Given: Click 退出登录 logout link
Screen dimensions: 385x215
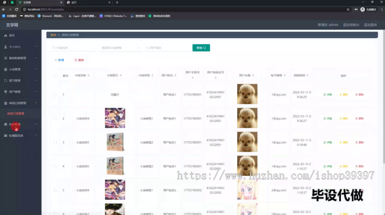Looking at the screenshot, I should click(x=370, y=25).
